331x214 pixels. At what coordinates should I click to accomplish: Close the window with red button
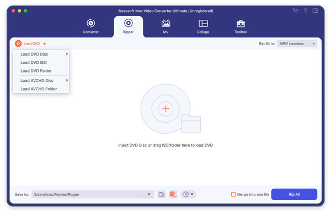coord(13,11)
